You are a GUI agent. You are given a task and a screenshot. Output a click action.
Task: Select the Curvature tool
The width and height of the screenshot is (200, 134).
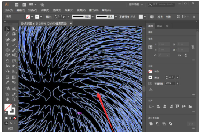click(14, 40)
